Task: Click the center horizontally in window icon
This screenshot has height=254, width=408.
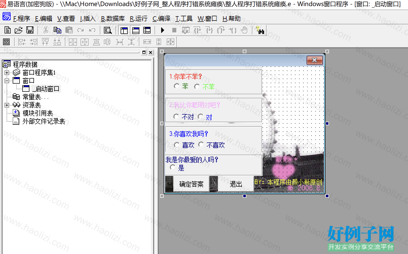Action: [x=73, y=42]
